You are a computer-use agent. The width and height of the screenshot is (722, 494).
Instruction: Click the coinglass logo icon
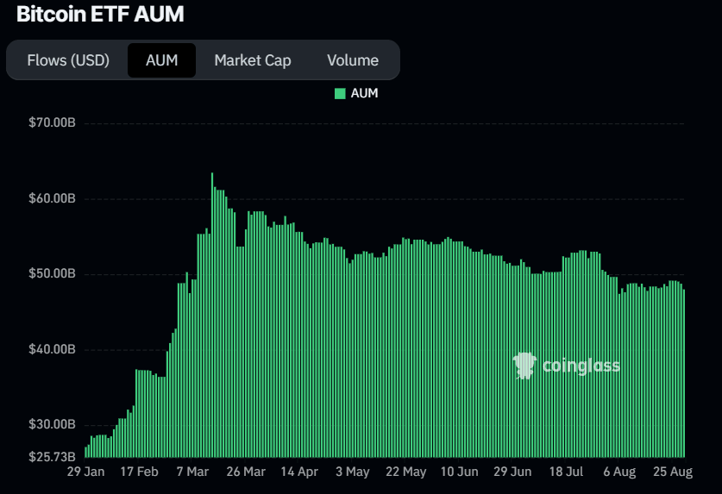[x=524, y=366]
